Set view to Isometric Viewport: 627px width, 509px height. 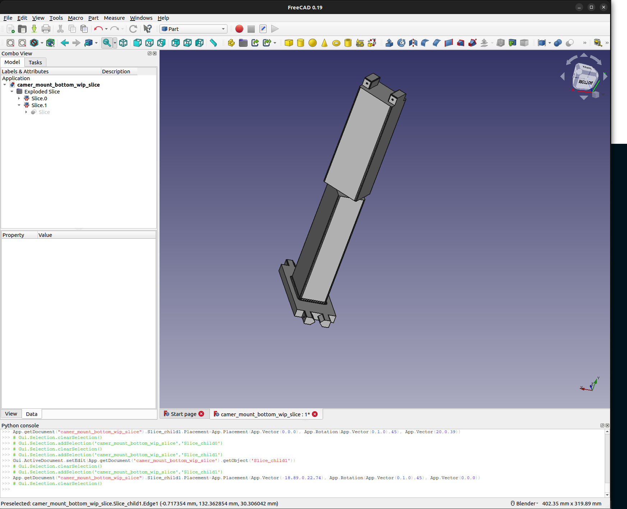[123, 43]
